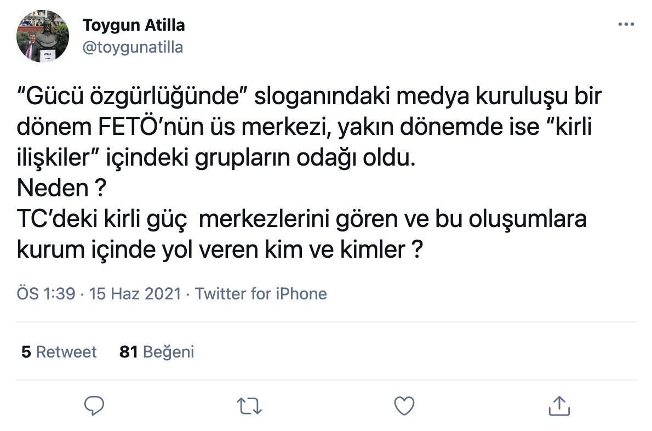Open the Twitter for iPhone source link
Image resolution: width=652 pixels, height=431 pixels.
261,294
